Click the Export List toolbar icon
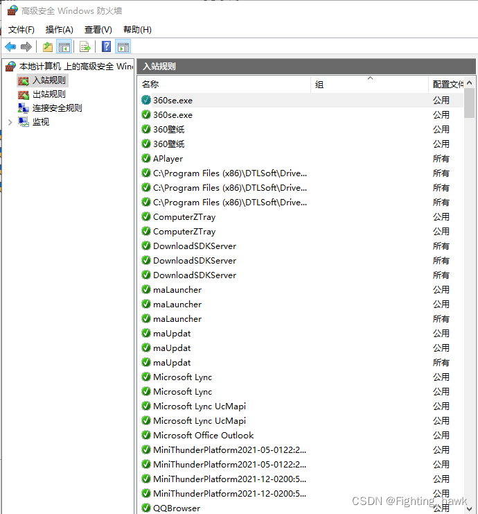Screen dimensions: 478x514 85,47
